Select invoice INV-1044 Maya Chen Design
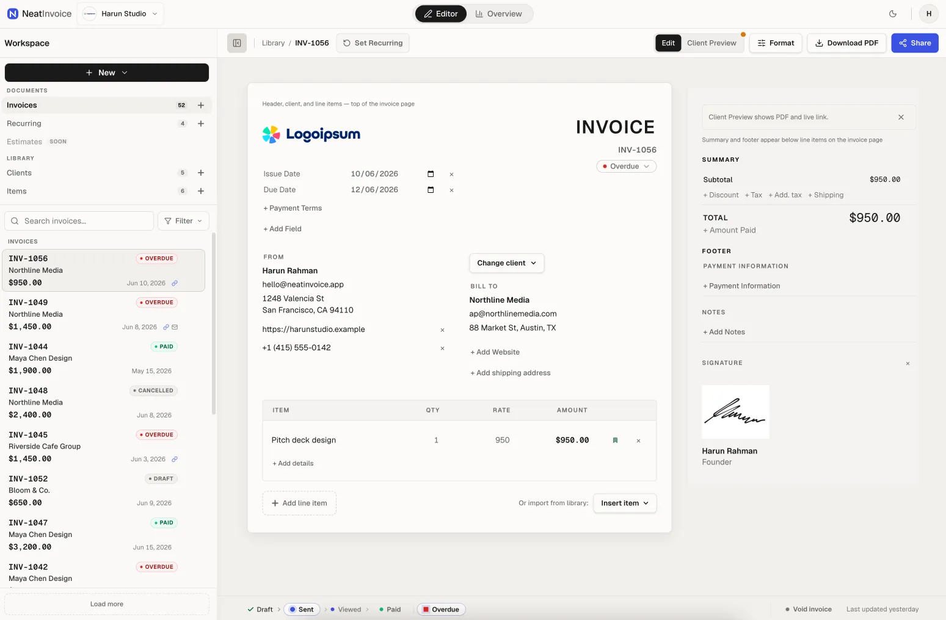Viewport: 946px width, 620px height. (x=104, y=359)
